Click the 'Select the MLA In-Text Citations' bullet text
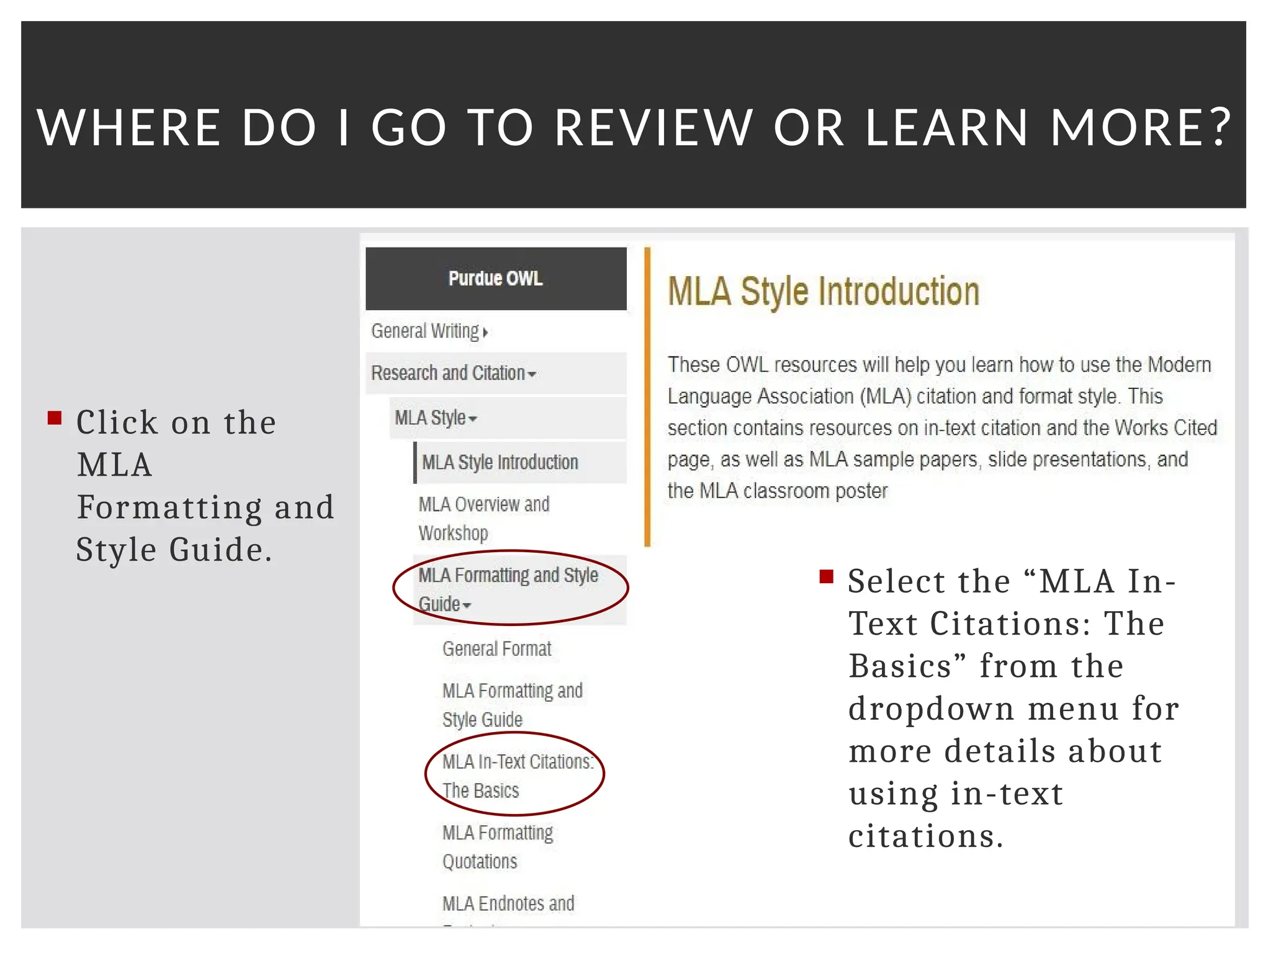 click(1013, 709)
